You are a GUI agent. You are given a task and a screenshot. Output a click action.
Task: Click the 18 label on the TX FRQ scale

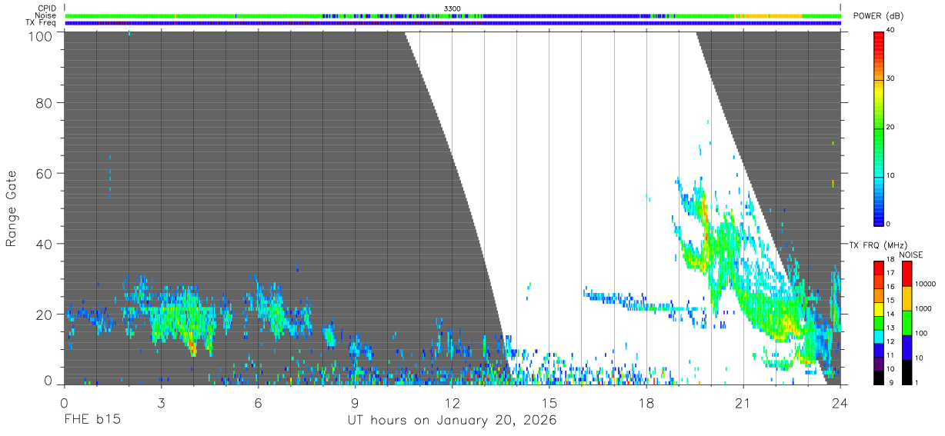coord(890,261)
